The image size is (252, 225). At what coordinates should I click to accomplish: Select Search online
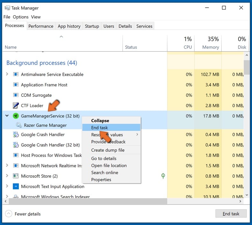111,173
